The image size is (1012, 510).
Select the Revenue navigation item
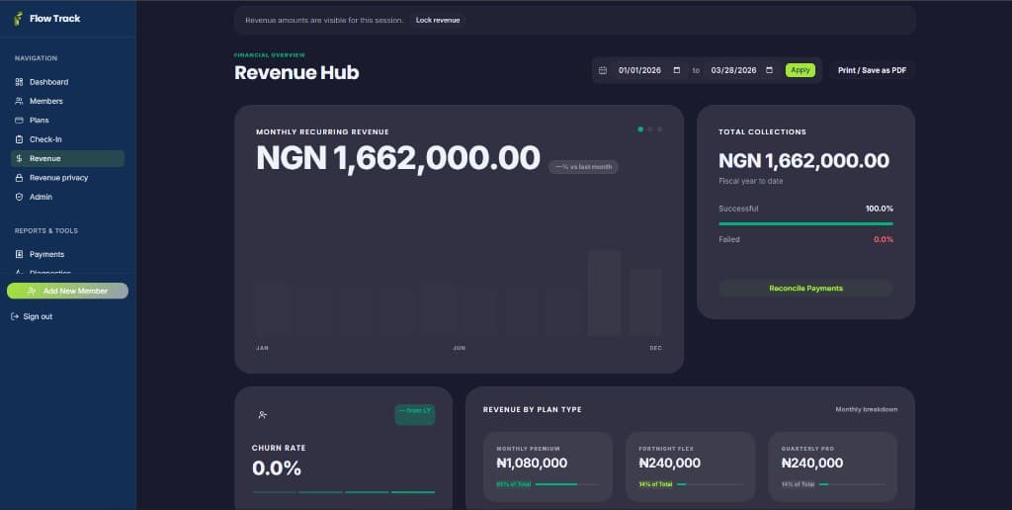pos(68,158)
